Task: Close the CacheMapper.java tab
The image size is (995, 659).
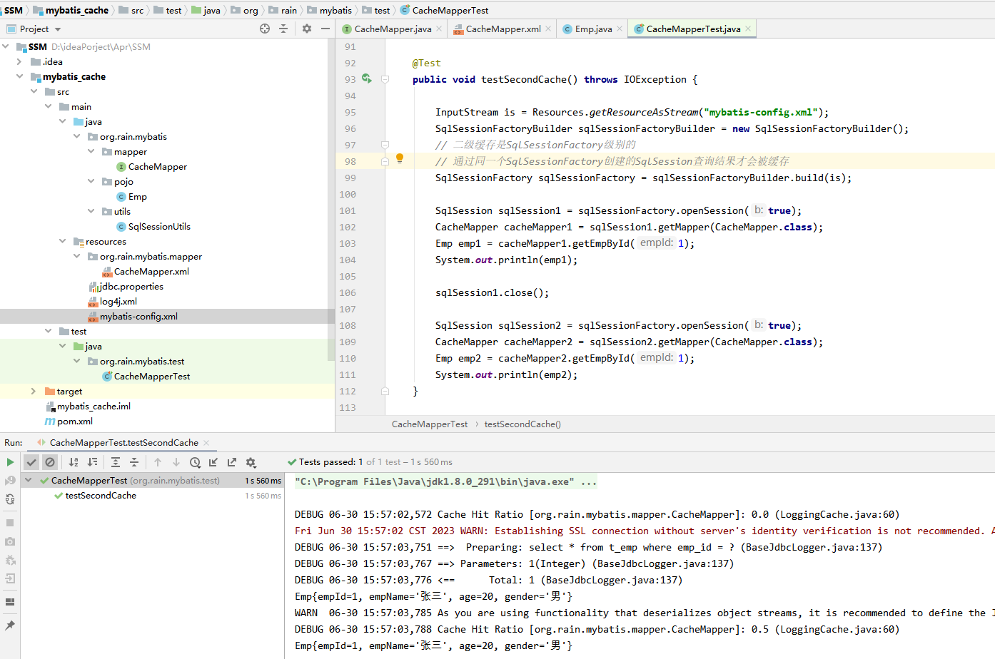Action: point(439,29)
